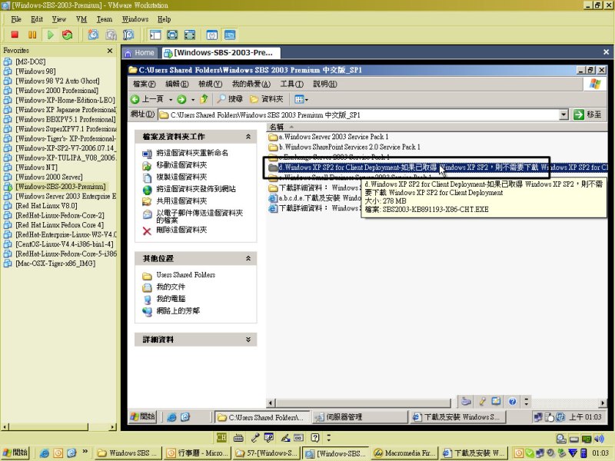Click the red Power Off button in VMware toolbar
Viewport: 615px width, 461px height.
tap(15, 35)
